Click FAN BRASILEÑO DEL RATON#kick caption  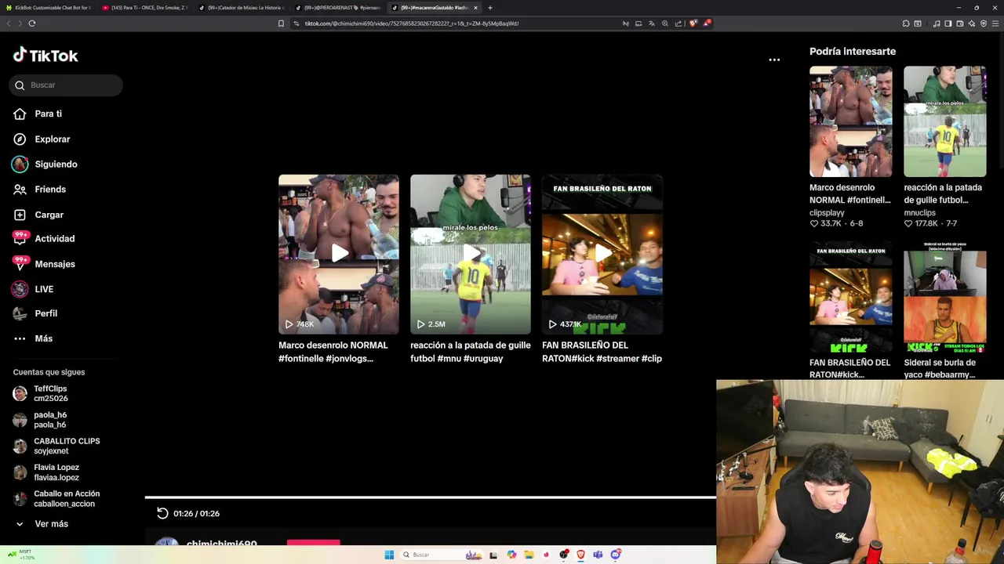[602, 352]
